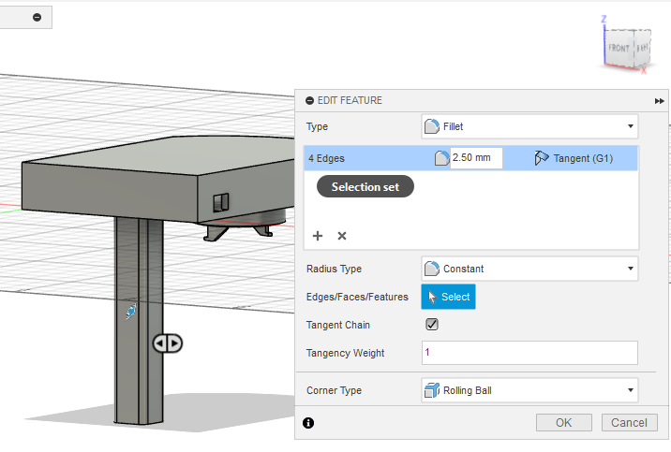Viewport: 671px width, 452px height.
Task: Click the Select button for Edges/Faces/Features
Action: click(448, 297)
